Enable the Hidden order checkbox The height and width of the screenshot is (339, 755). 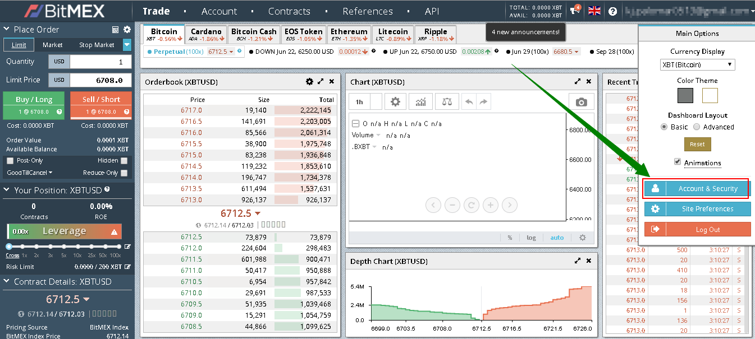(124, 161)
